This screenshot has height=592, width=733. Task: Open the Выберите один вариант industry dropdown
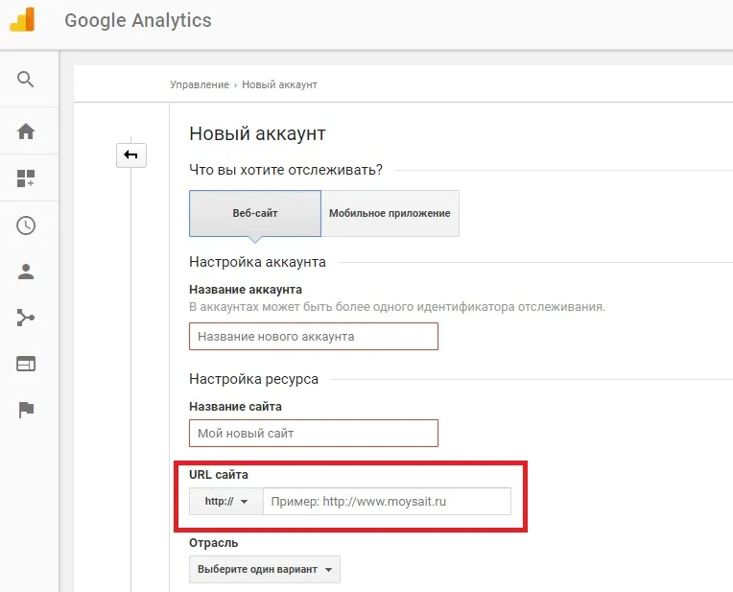(265, 569)
